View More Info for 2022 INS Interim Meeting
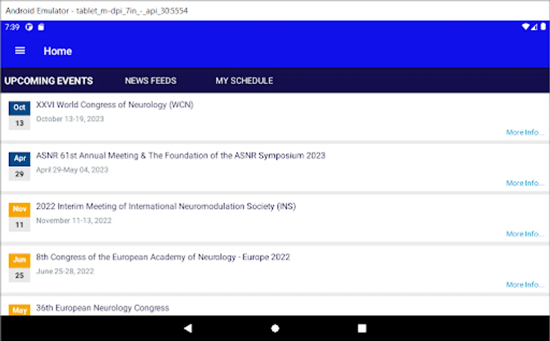This screenshot has height=341, width=550. (524, 234)
